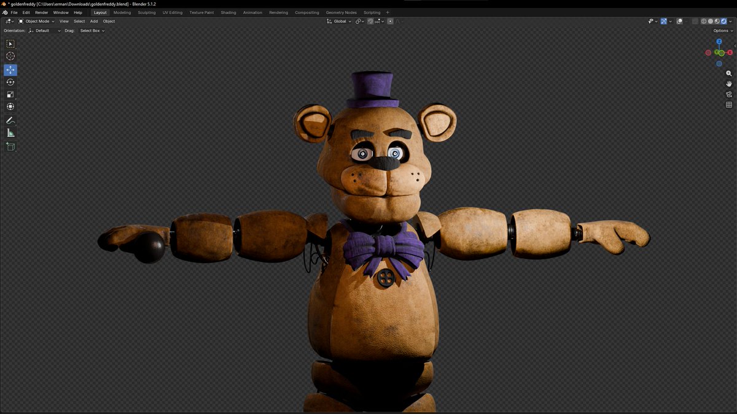Open the gizmo options dropdown arrow

(x=670, y=21)
